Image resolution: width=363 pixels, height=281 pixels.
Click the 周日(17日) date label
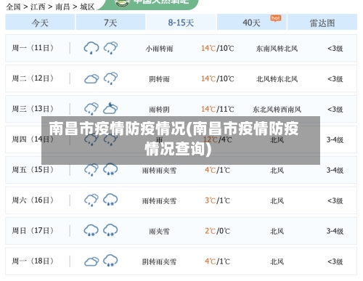point(33,231)
